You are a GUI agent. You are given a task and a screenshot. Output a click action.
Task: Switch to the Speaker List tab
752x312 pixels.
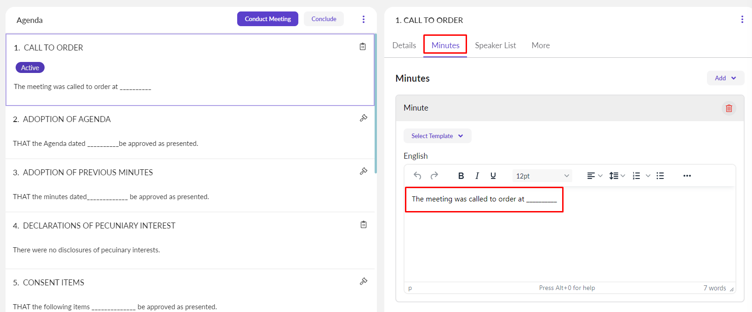pyautogui.click(x=495, y=45)
